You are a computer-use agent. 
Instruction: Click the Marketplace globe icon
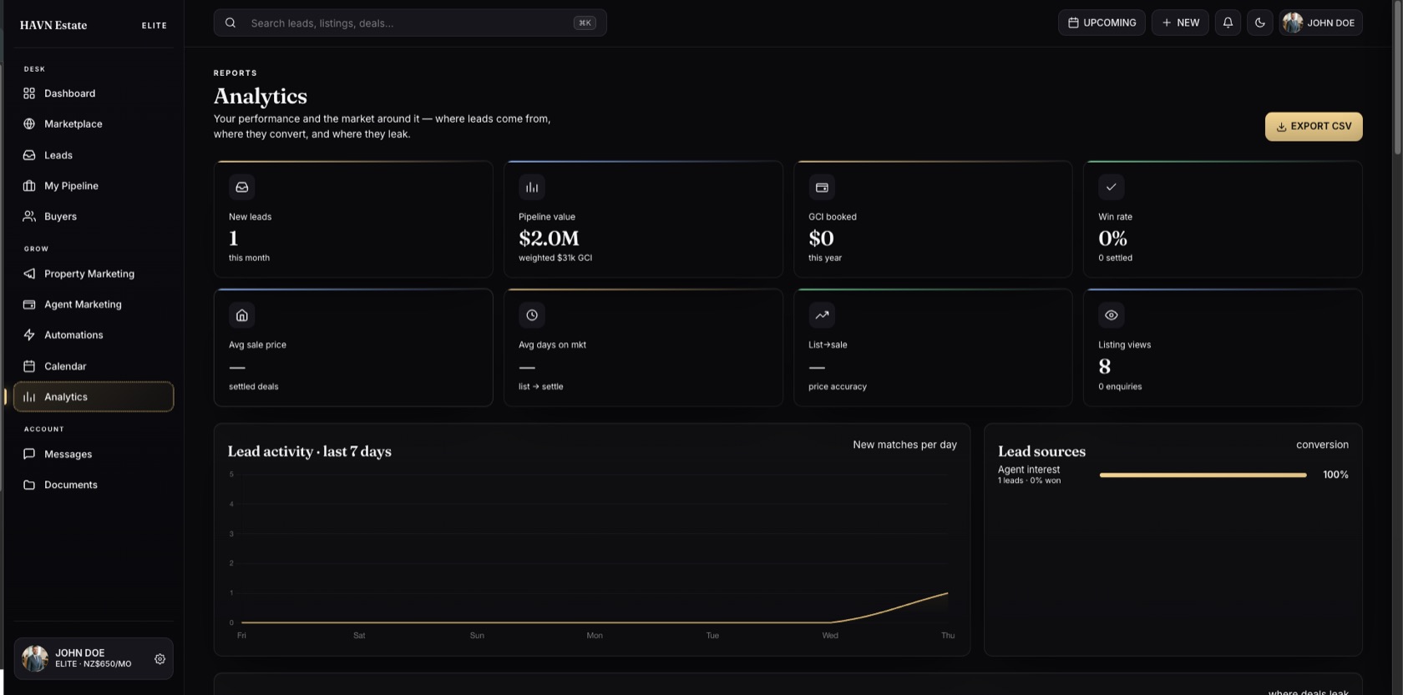click(x=29, y=124)
